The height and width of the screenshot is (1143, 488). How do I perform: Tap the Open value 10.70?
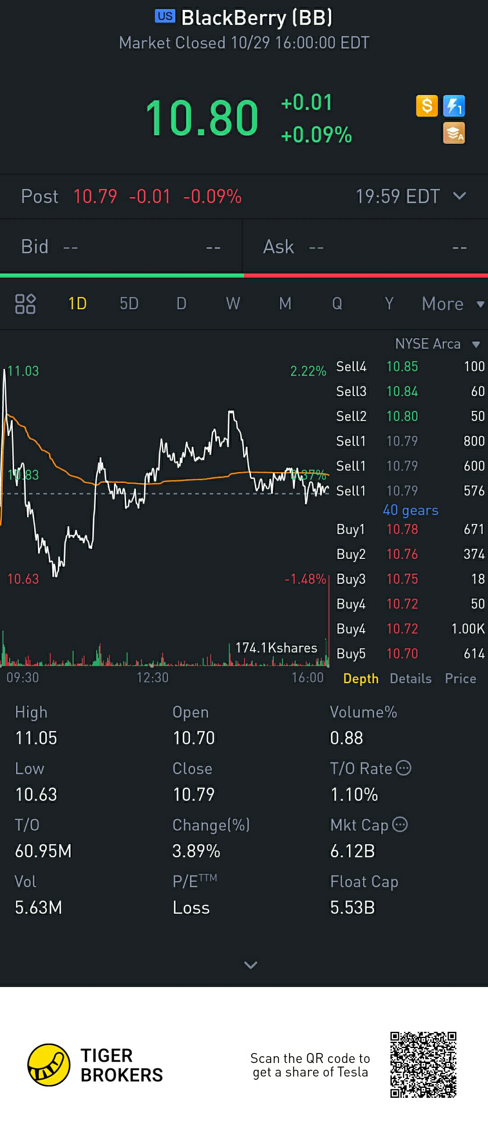(x=194, y=738)
